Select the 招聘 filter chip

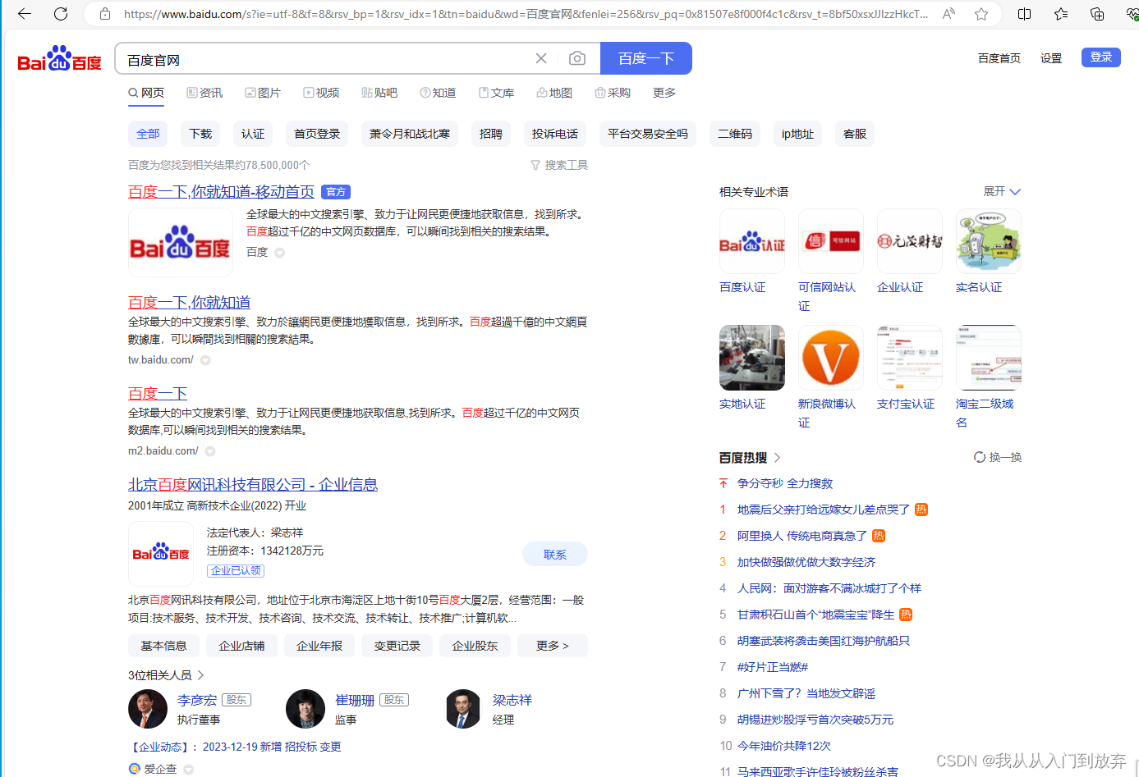click(x=491, y=134)
